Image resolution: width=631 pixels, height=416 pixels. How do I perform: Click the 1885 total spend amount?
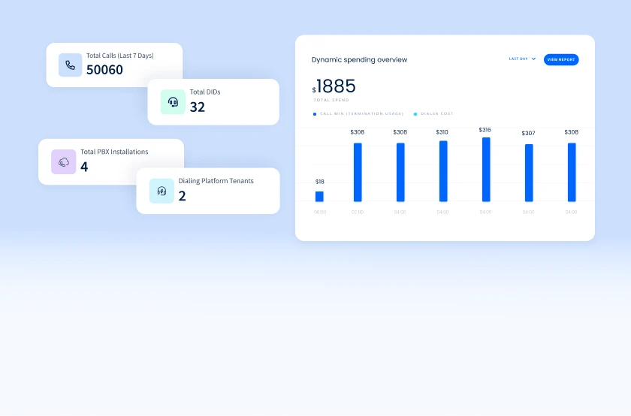(336, 86)
